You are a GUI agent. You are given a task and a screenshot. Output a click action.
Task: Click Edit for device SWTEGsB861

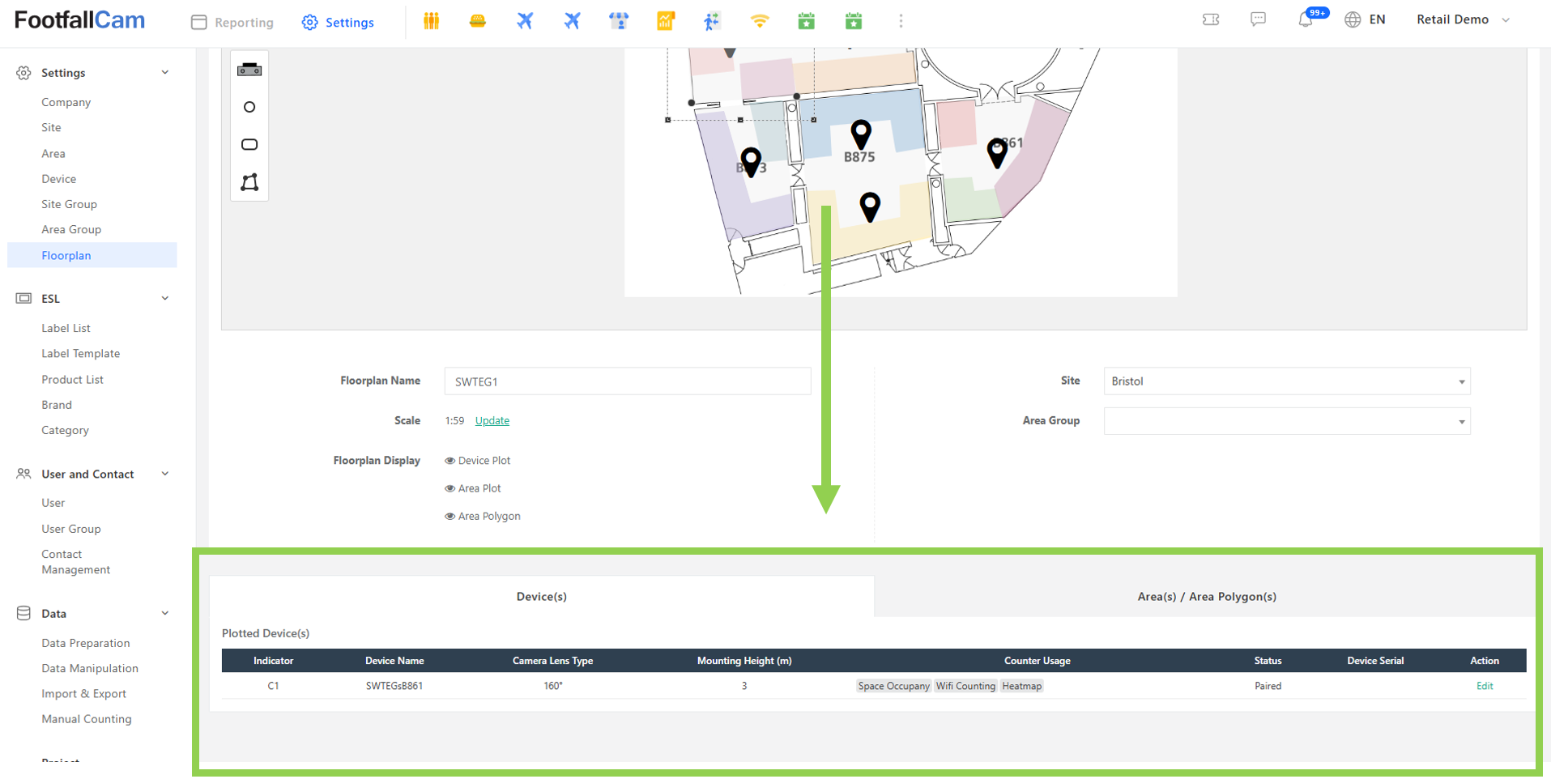tap(1484, 686)
